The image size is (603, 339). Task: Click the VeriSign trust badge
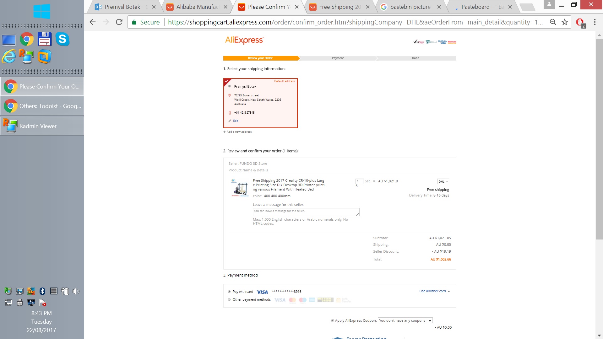419,42
